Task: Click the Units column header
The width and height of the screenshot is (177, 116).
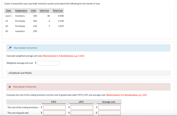Action: tap(34, 11)
